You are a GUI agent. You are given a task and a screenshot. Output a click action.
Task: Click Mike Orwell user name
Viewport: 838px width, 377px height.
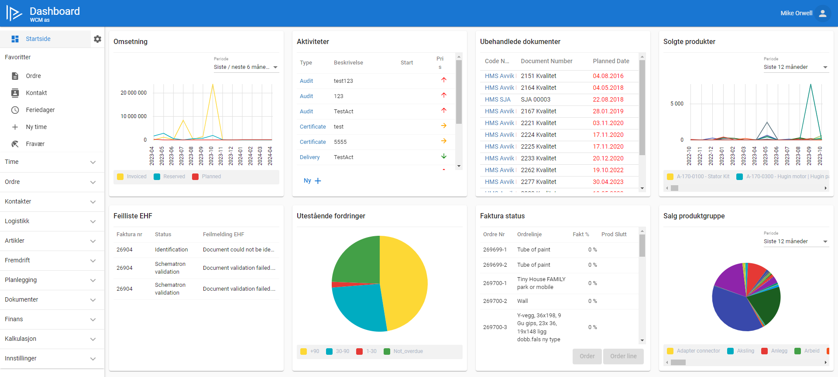(797, 13)
